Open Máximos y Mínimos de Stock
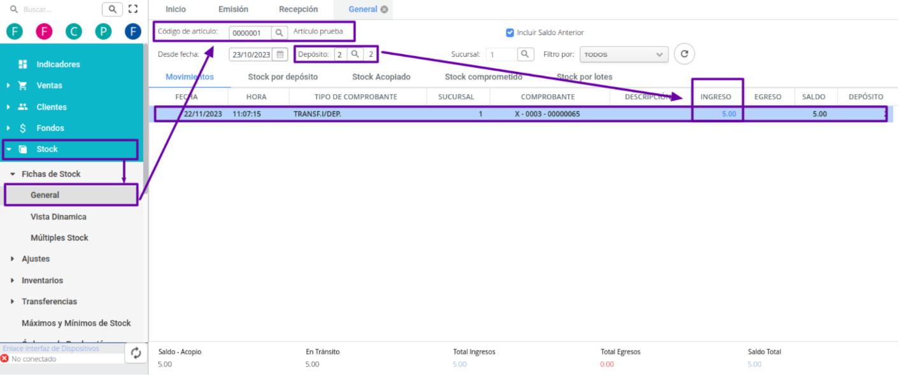 point(76,323)
